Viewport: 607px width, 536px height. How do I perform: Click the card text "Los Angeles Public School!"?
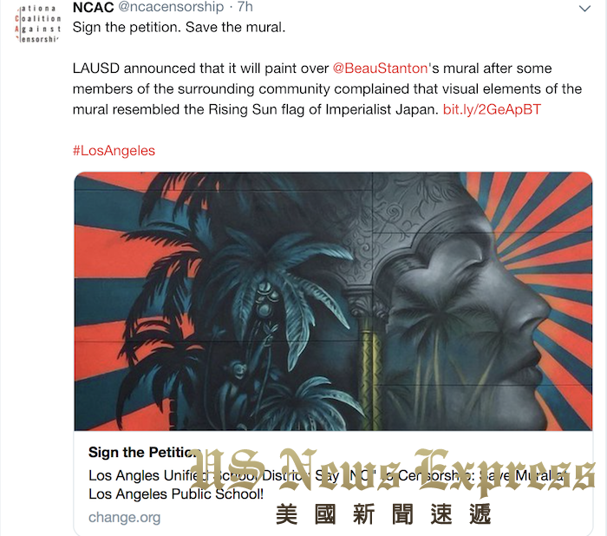tap(176, 494)
